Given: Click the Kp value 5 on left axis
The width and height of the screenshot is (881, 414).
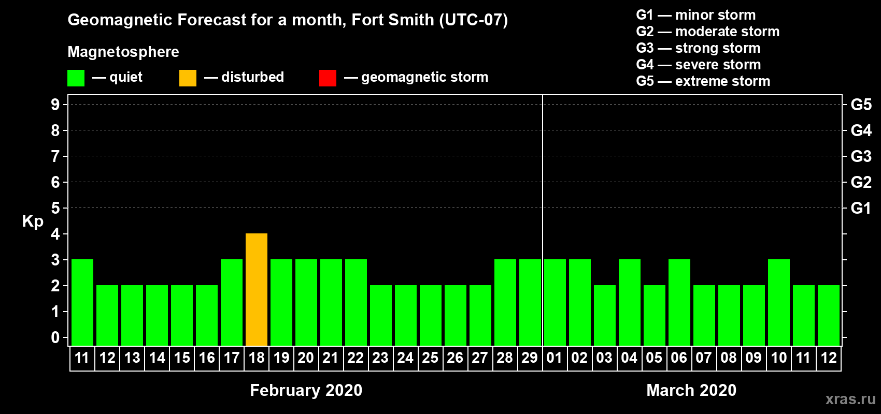Looking at the screenshot, I should click(55, 208).
